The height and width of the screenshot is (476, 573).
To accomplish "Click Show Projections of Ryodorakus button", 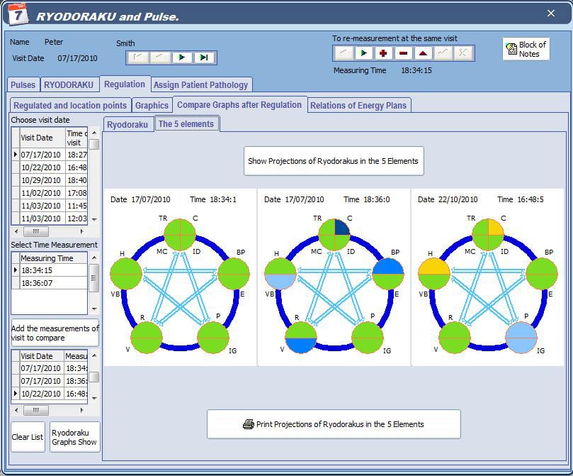I will 334,161.
